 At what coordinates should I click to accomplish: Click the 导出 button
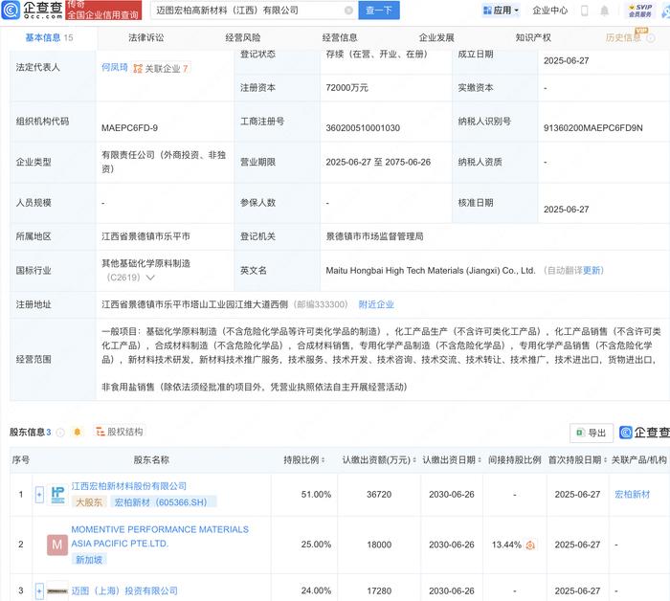point(592,433)
